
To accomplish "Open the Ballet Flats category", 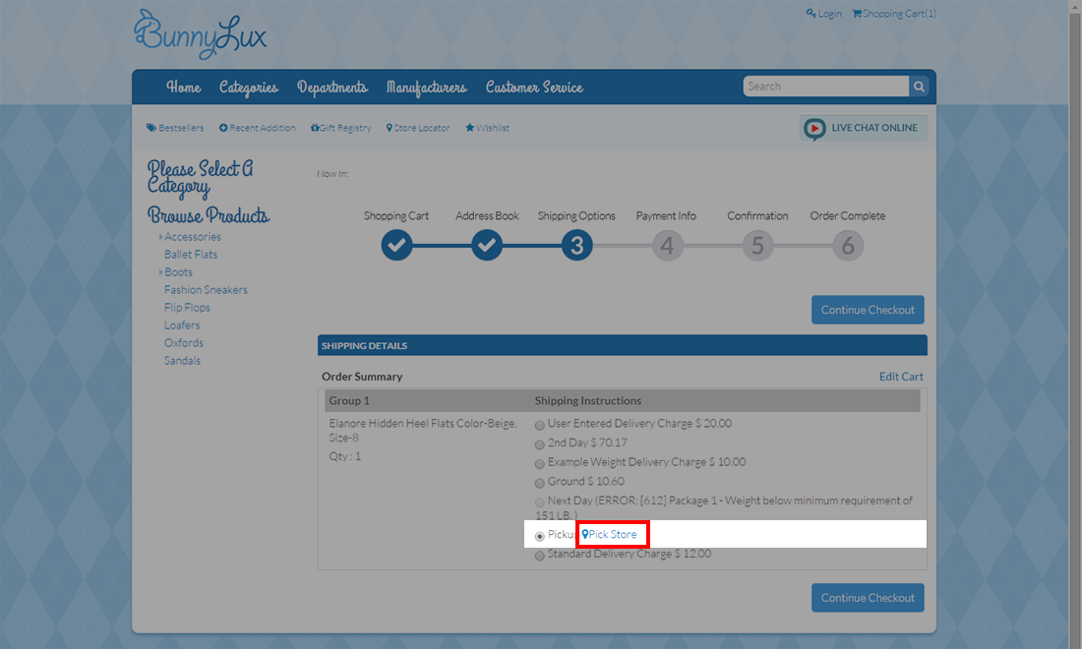I will (191, 255).
